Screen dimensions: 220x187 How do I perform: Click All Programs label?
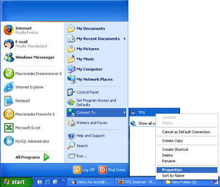click(x=27, y=157)
